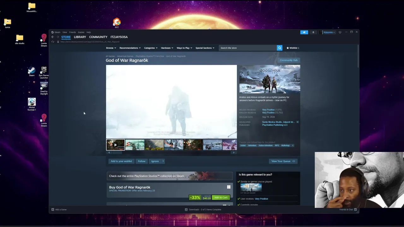Reload the store page with refresh icon
The height and width of the screenshot is (227, 404).
[x=53, y=42]
